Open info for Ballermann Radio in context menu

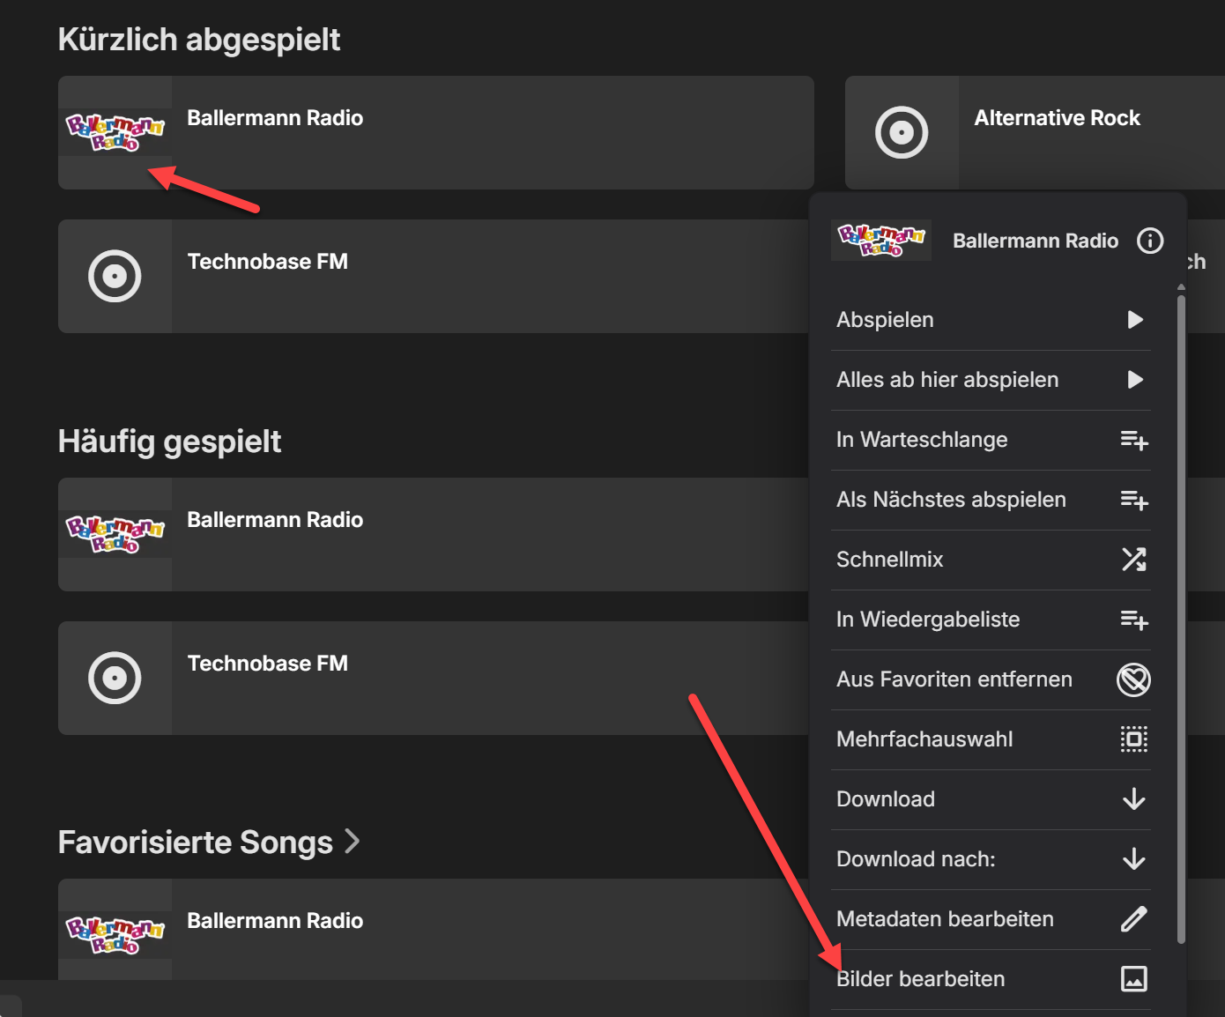(1150, 241)
